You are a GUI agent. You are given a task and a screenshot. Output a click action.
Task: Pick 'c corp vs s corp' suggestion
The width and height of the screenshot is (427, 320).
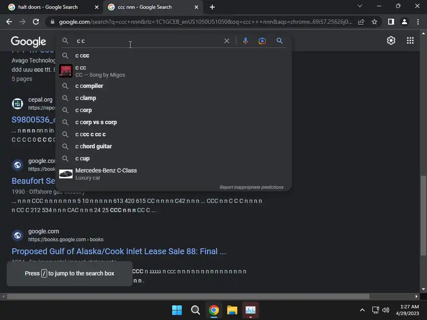tap(173, 122)
